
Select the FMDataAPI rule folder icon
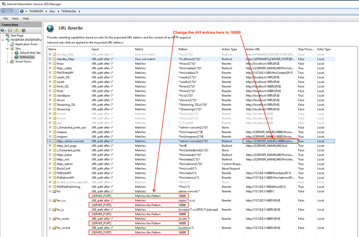click(x=54, y=173)
